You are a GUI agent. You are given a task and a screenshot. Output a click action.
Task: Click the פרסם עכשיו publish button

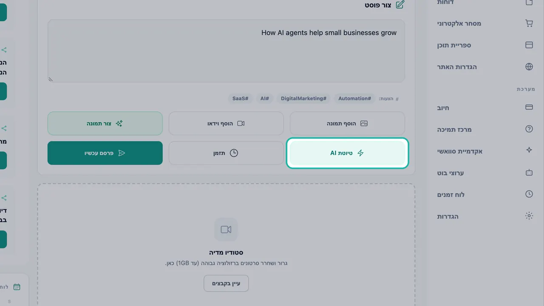(x=105, y=153)
